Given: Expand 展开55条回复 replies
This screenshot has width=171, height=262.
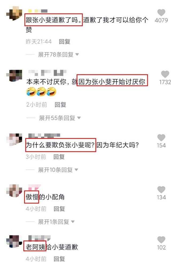Looking at the screenshot, I should pyautogui.click(x=60, y=118).
